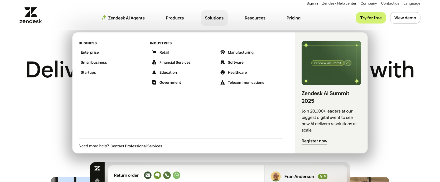Screen dimensions: 440x182
Task: Click the WhatsApp channel icon
Action: [x=177, y=175]
